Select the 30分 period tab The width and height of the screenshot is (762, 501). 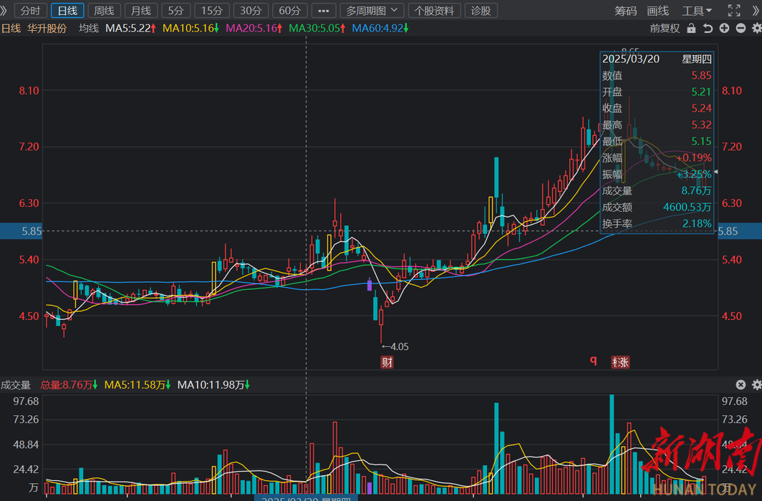pyautogui.click(x=251, y=10)
